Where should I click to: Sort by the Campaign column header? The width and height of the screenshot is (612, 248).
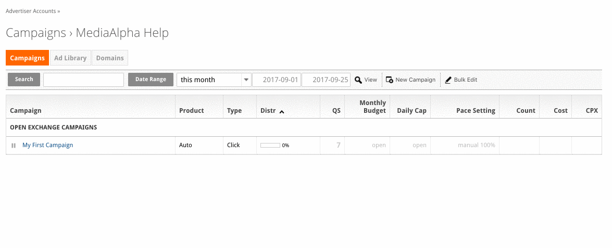point(26,111)
